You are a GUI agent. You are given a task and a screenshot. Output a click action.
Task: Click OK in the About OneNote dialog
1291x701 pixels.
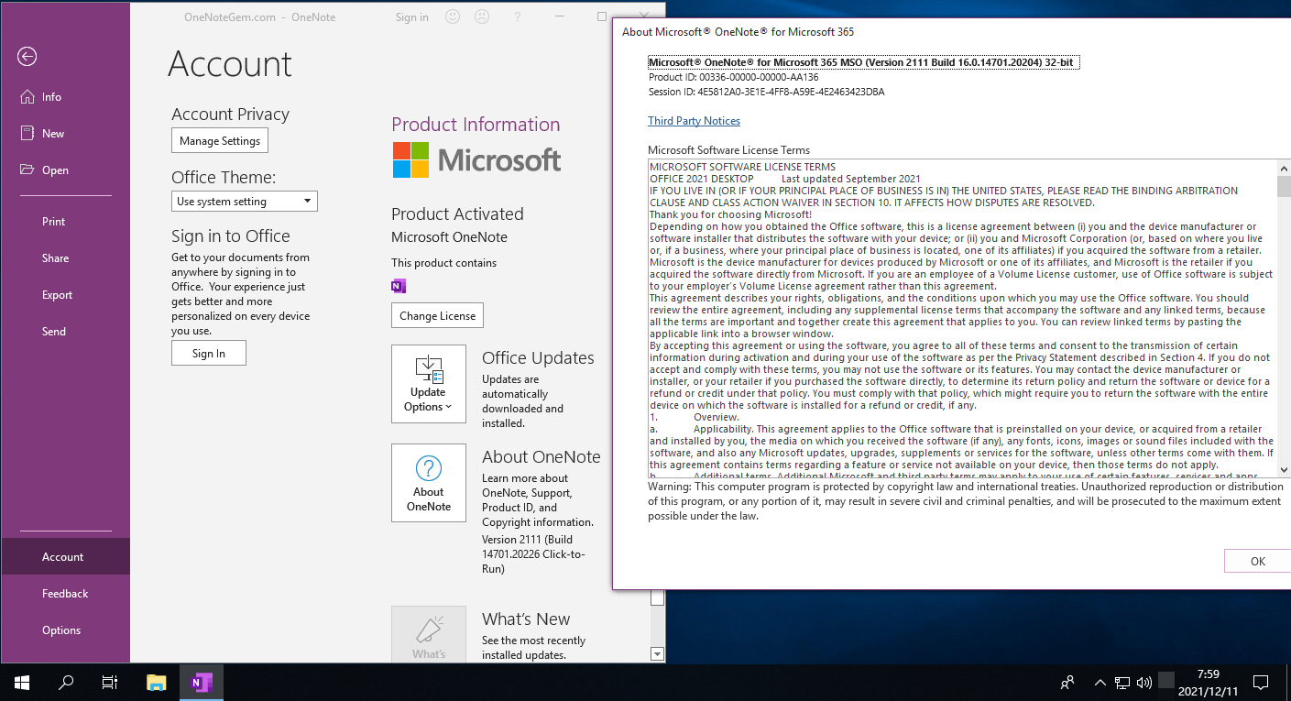pos(1257,561)
